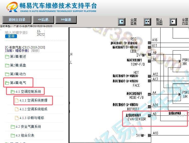
Task: Click the EVA-SENSOR label in diagram
Action: 137,119
